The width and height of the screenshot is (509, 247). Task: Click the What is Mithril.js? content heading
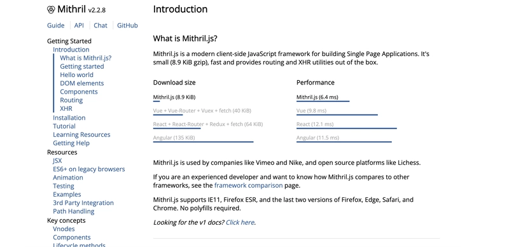tap(185, 39)
